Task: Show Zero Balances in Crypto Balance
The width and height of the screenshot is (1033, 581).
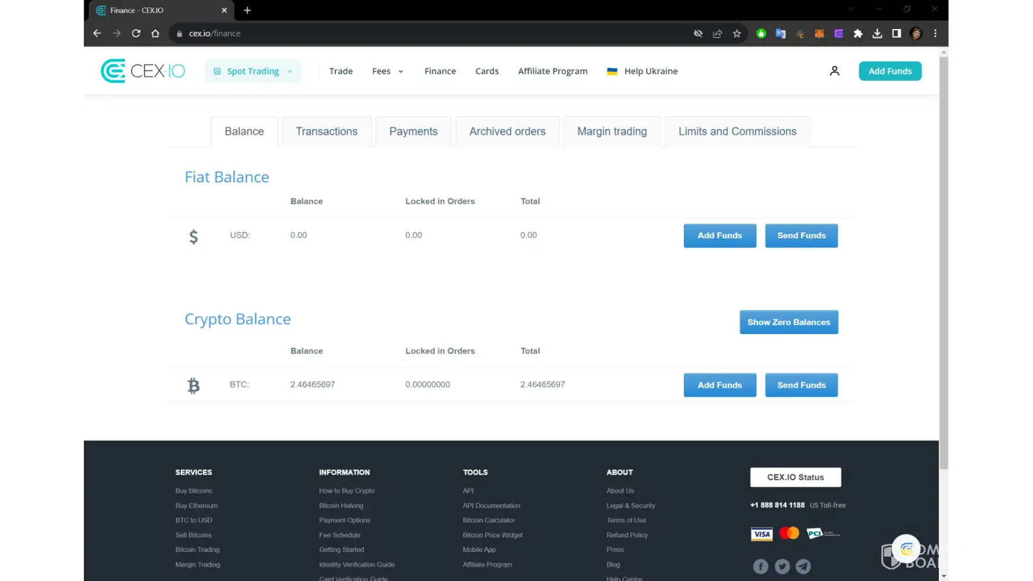Action: point(788,322)
